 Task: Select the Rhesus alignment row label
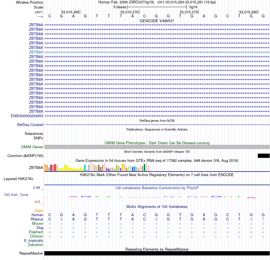tap(37, 219)
